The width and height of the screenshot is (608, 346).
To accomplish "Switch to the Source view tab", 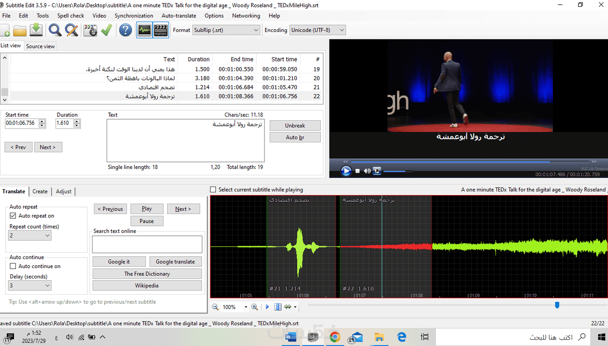I will [x=40, y=46].
